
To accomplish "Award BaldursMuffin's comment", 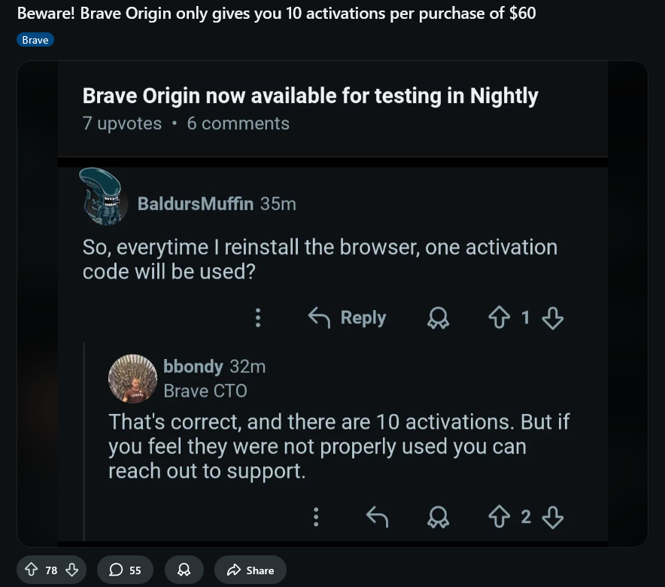I will pyautogui.click(x=439, y=319).
